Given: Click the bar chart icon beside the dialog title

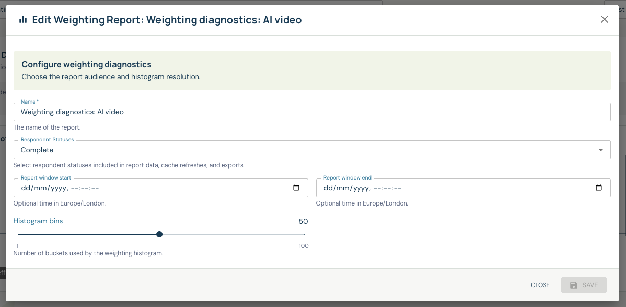Looking at the screenshot, I should pos(23,20).
